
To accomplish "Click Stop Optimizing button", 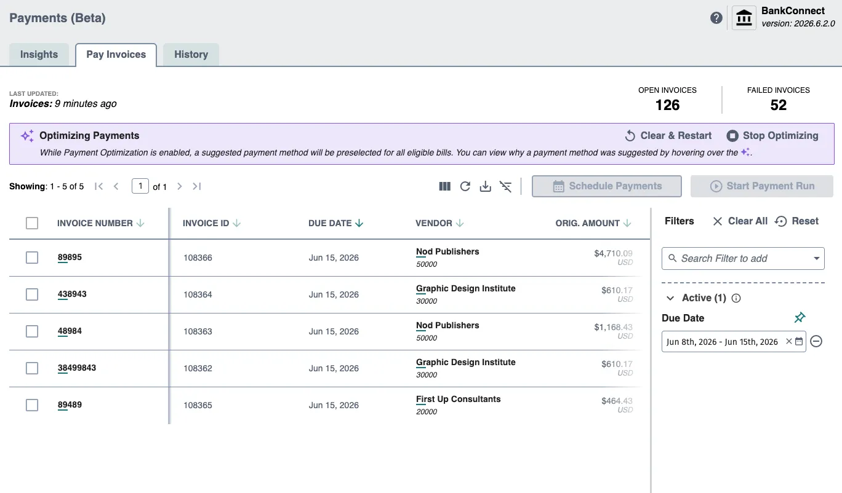I will [x=772, y=135].
